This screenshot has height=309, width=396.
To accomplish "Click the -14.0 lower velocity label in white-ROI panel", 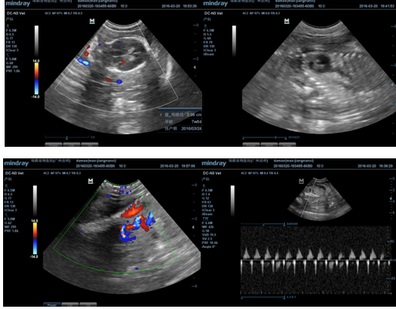I will pos(36,97).
